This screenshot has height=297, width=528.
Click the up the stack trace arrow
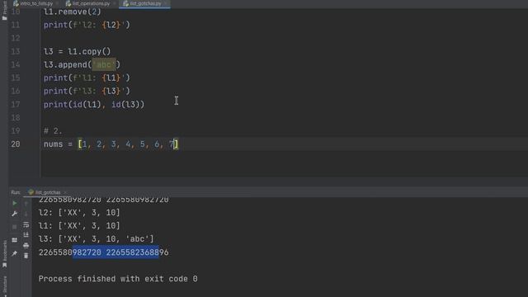click(x=26, y=204)
